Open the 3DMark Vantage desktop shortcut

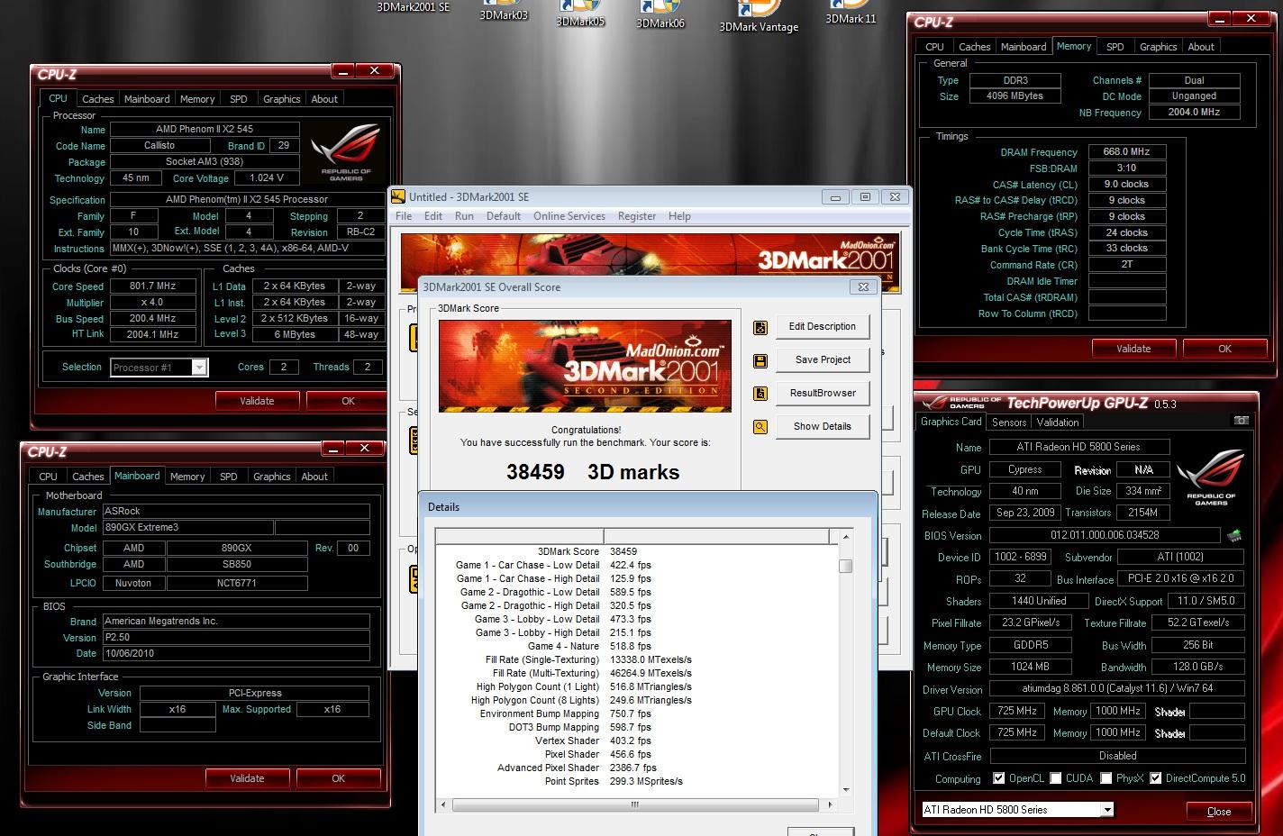(759, 18)
